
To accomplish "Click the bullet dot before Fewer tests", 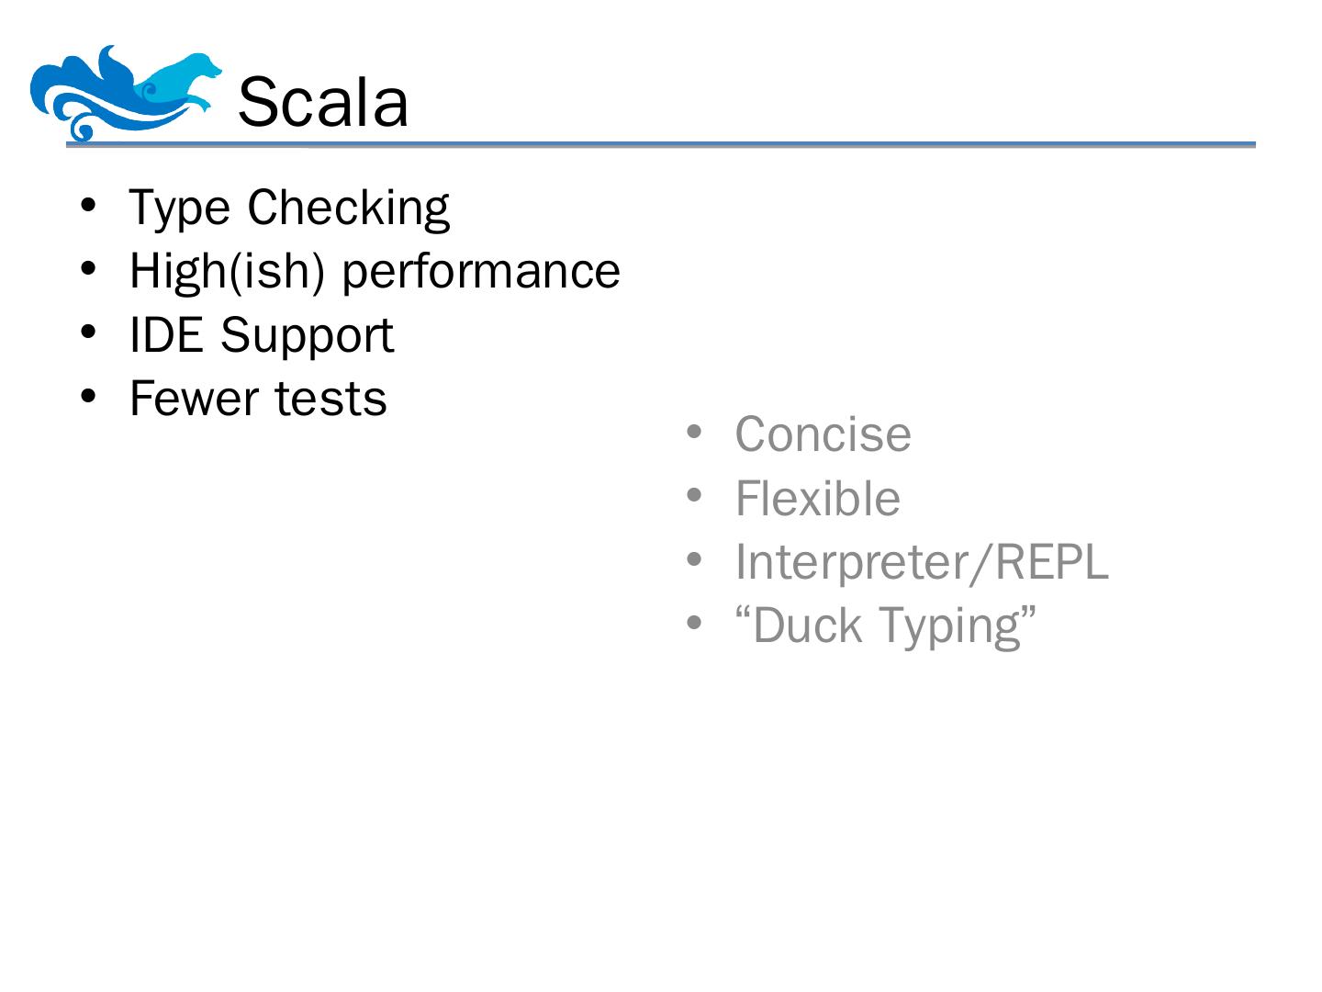I will [88, 397].
